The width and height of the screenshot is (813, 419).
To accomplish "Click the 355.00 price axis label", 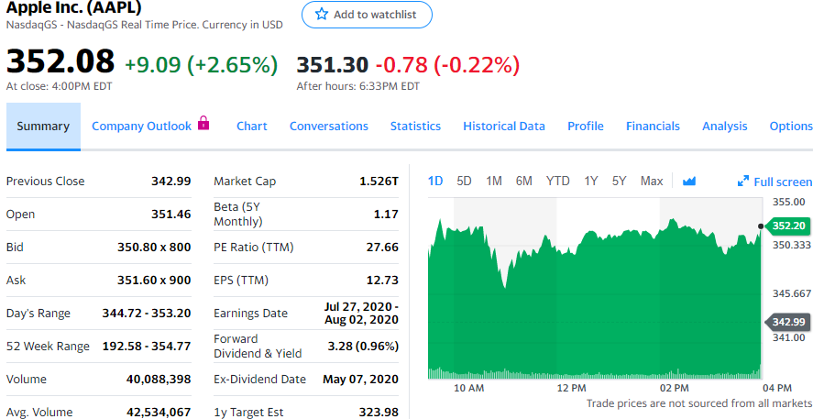I will click(788, 201).
